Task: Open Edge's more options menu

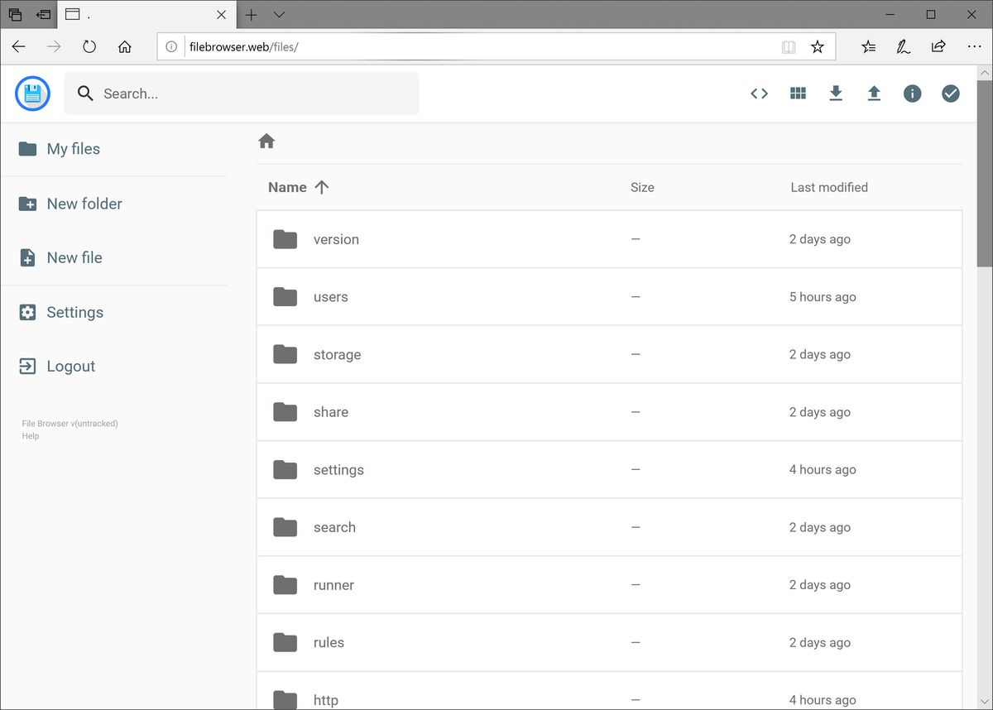Action: click(x=975, y=47)
